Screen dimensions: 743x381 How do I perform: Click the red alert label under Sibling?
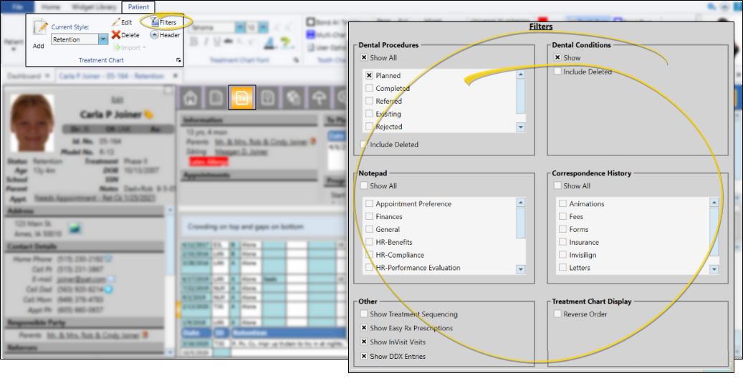202,162
